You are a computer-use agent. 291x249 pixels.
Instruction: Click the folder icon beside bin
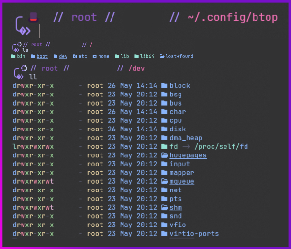[13, 56]
